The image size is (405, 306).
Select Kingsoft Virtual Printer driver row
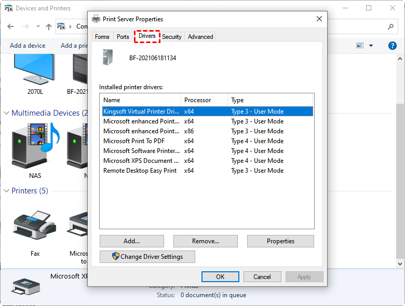pos(208,112)
